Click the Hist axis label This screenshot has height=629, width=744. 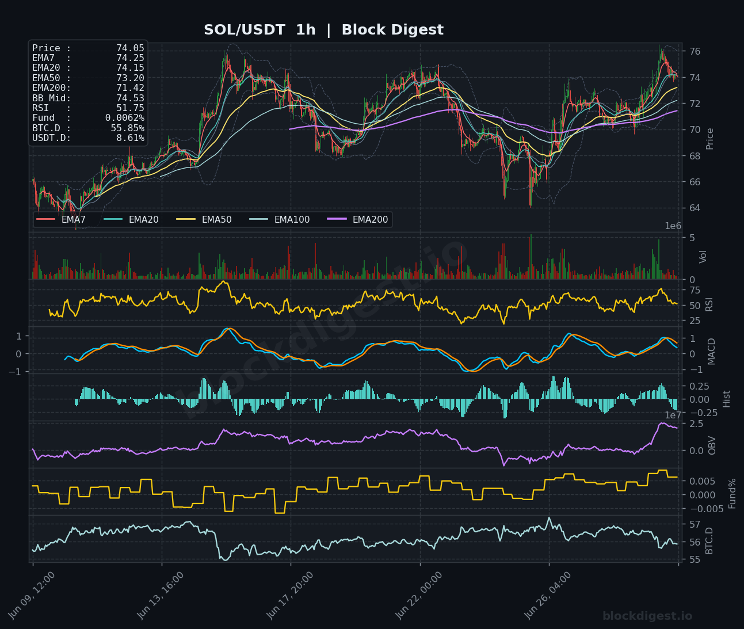726,399
